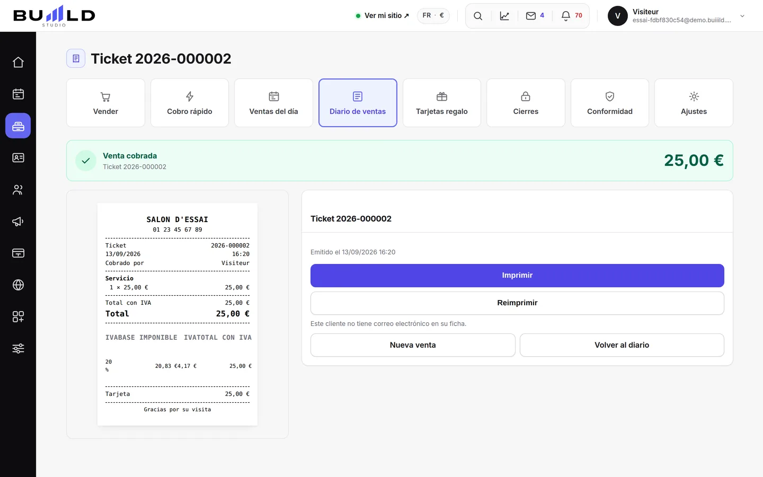763x477 pixels.
Task: Click the Ticket 2026-000002 panel heading
Action: (351, 219)
